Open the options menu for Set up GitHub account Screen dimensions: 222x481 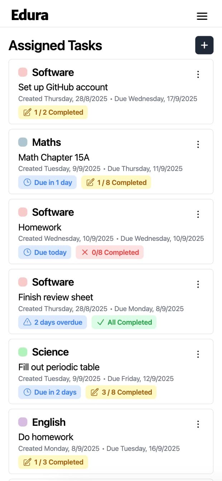point(198,74)
